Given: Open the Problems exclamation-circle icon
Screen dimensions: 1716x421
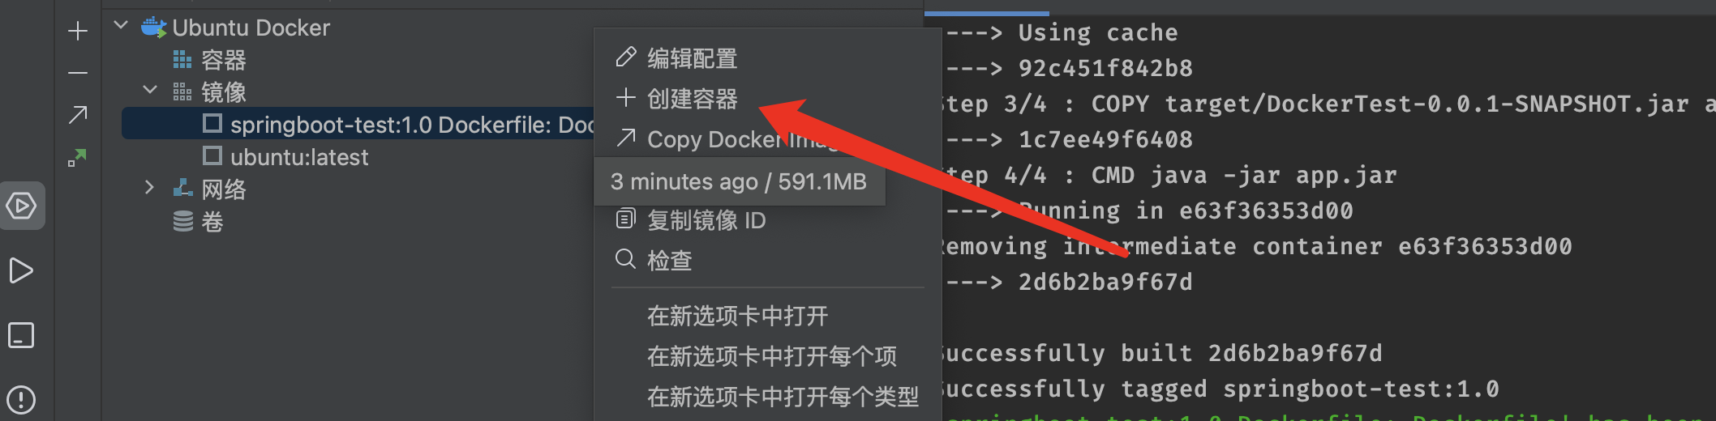Looking at the screenshot, I should click(x=22, y=399).
